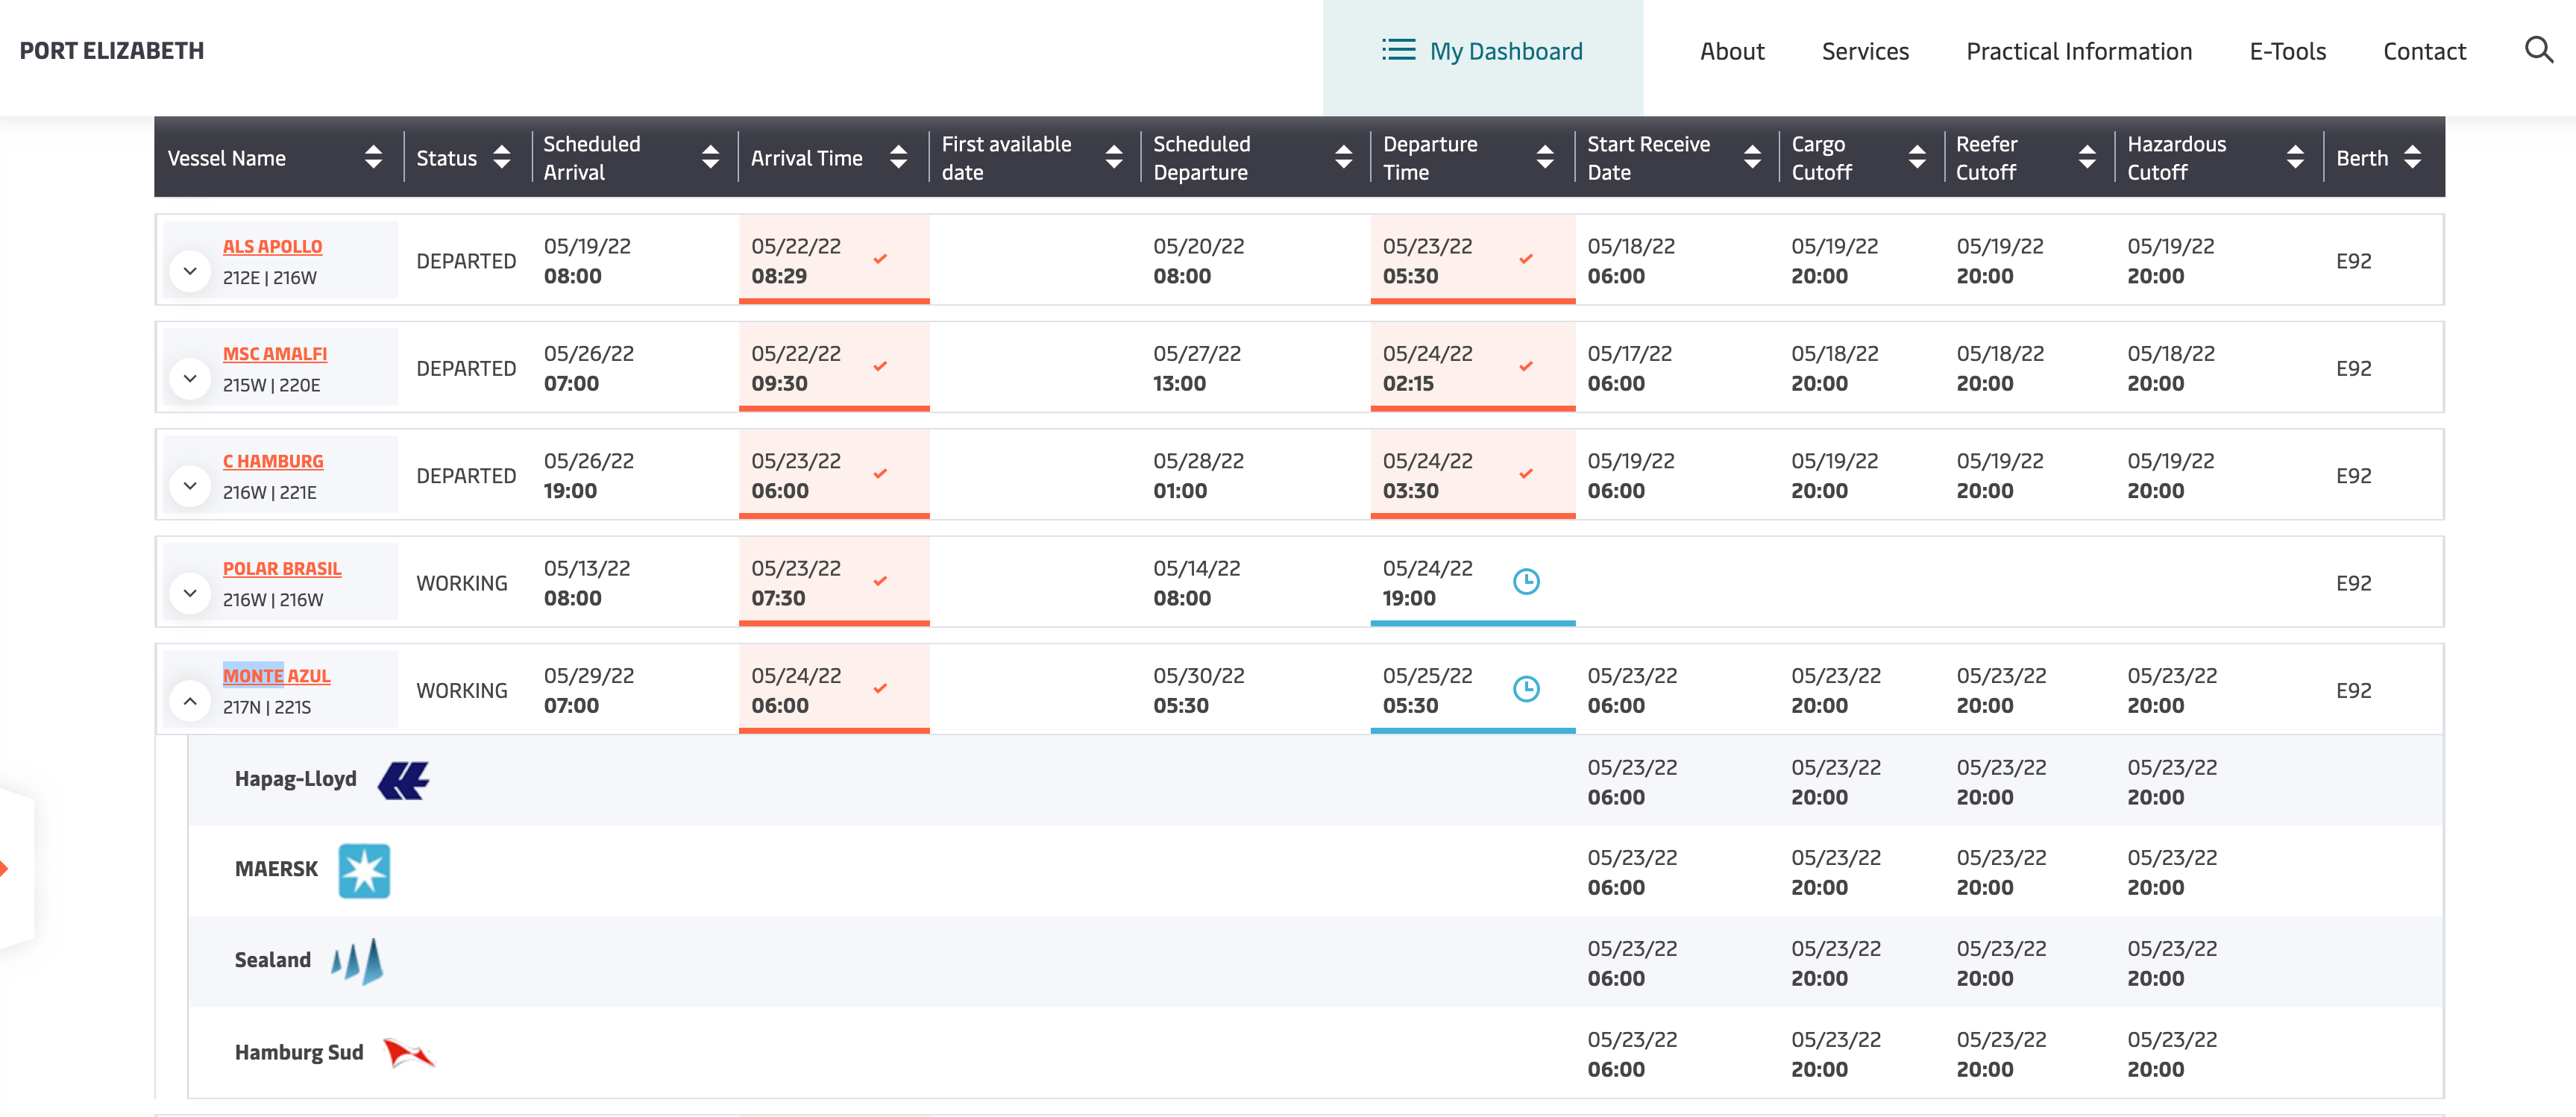Sort table by Status arrows
The width and height of the screenshot is (2576, 1117).
(x=502, y=157)
